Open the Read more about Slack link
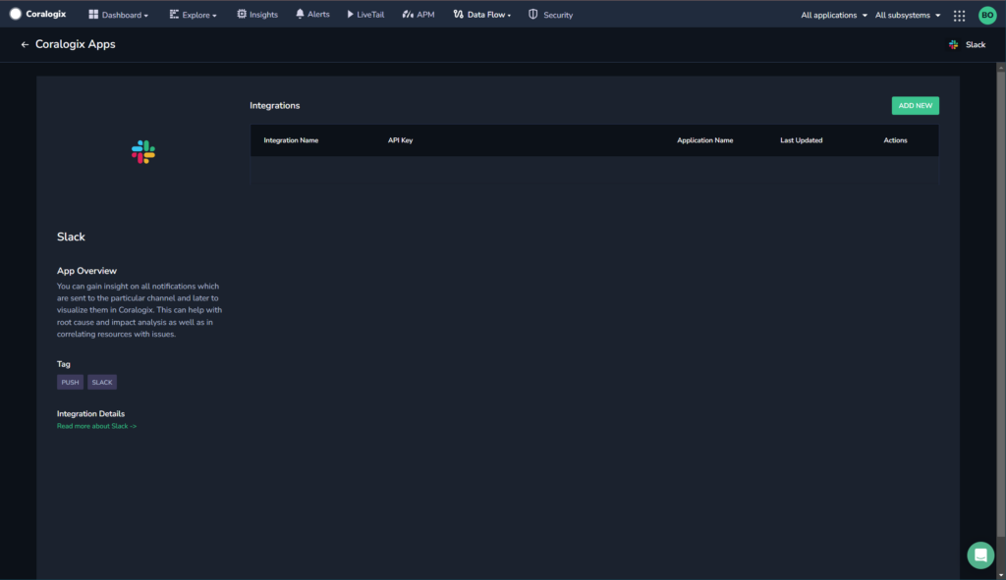This screenshot has height=580, width=1006. 96,426
